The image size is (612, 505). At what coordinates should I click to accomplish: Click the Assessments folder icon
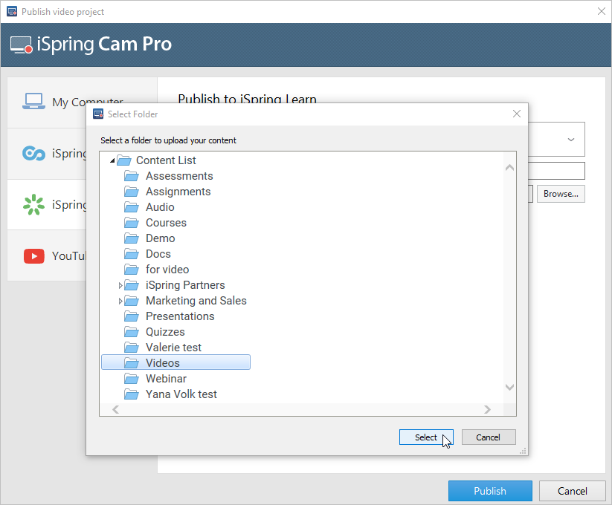[x=132, y=176]
